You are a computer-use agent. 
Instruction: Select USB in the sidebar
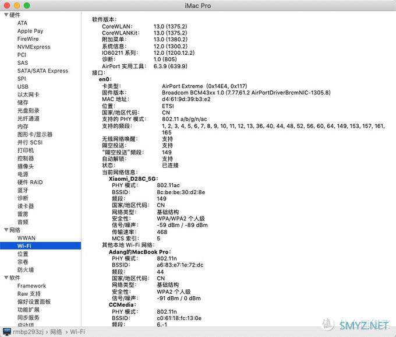click(x=23, y=87)
